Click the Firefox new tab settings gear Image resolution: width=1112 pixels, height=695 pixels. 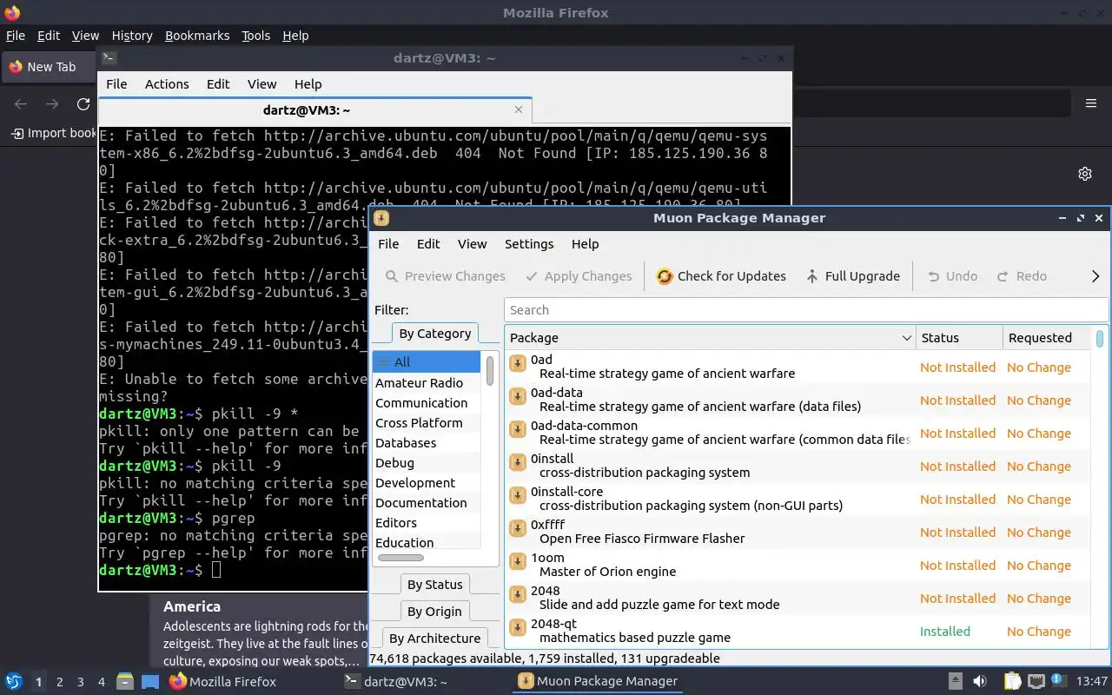[x=1085, y=174]
